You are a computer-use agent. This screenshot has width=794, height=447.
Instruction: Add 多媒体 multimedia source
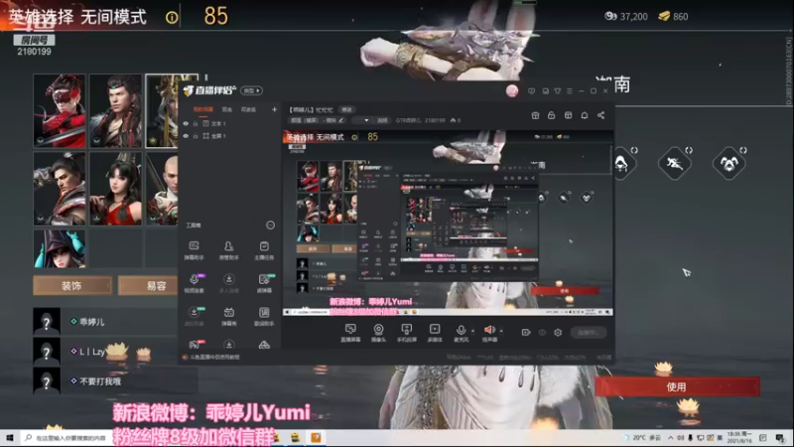click(435, 333)
